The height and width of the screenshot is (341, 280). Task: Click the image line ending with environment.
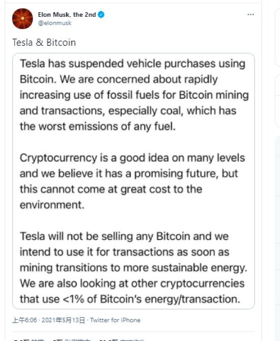(x=52, y=205)
